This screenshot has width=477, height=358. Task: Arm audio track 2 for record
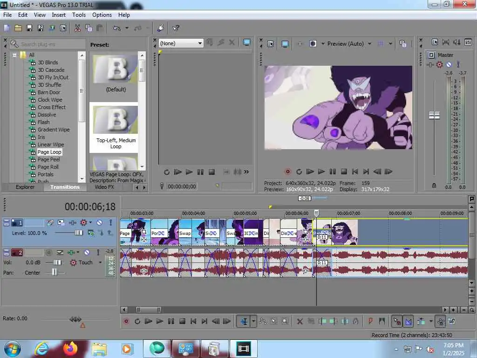coord(48,252)
